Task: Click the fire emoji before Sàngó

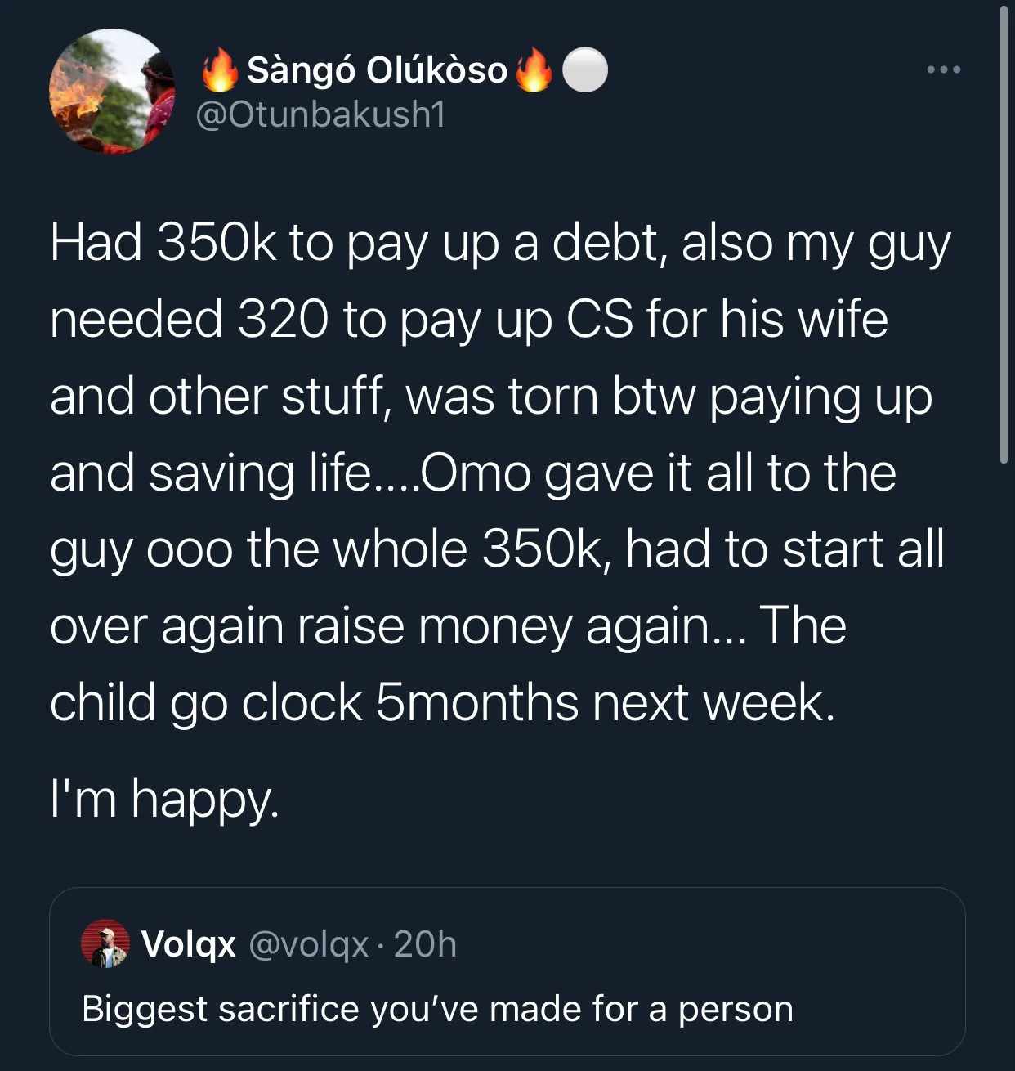Action: coord(219,70)
